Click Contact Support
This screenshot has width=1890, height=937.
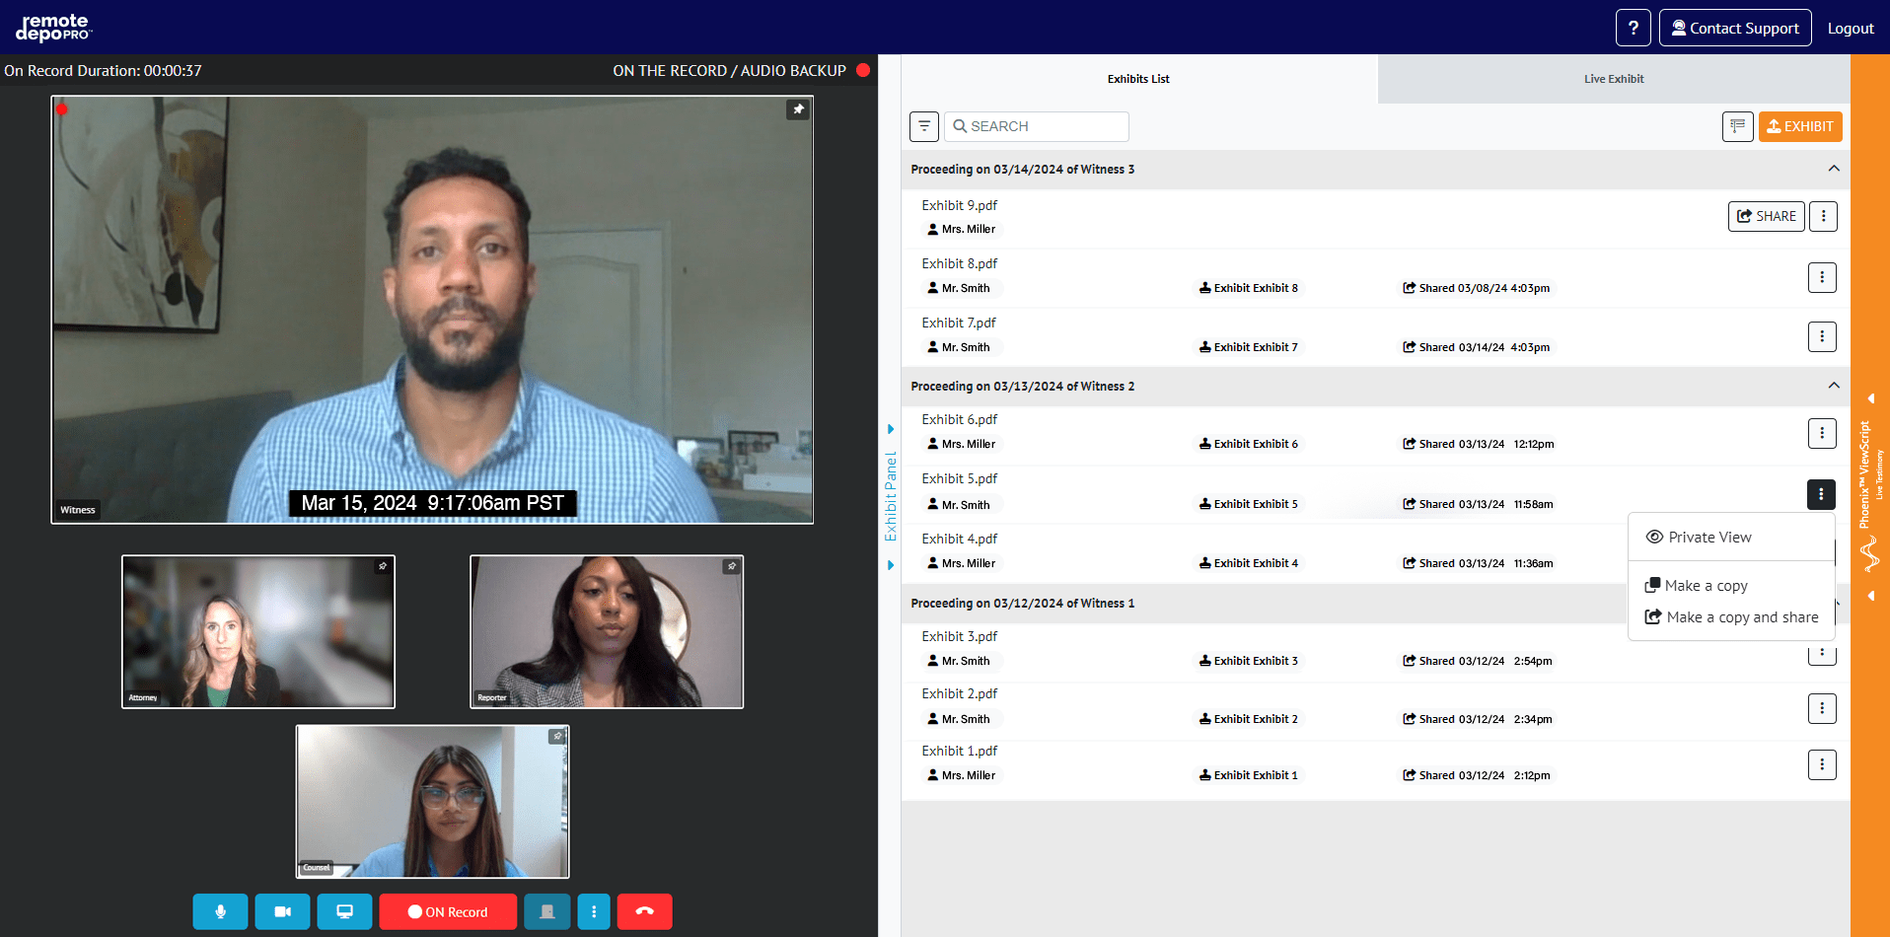(1736, 28)
